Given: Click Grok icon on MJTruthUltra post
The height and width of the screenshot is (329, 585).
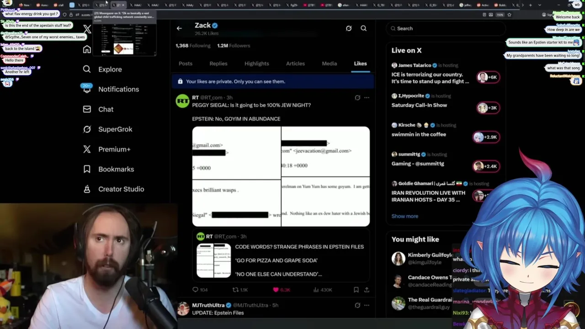Looking at the screenshot, I should click(357, 305).
